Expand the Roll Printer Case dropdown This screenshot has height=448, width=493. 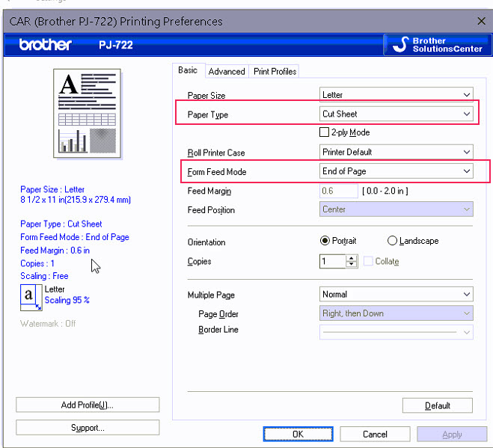point(396,152)
